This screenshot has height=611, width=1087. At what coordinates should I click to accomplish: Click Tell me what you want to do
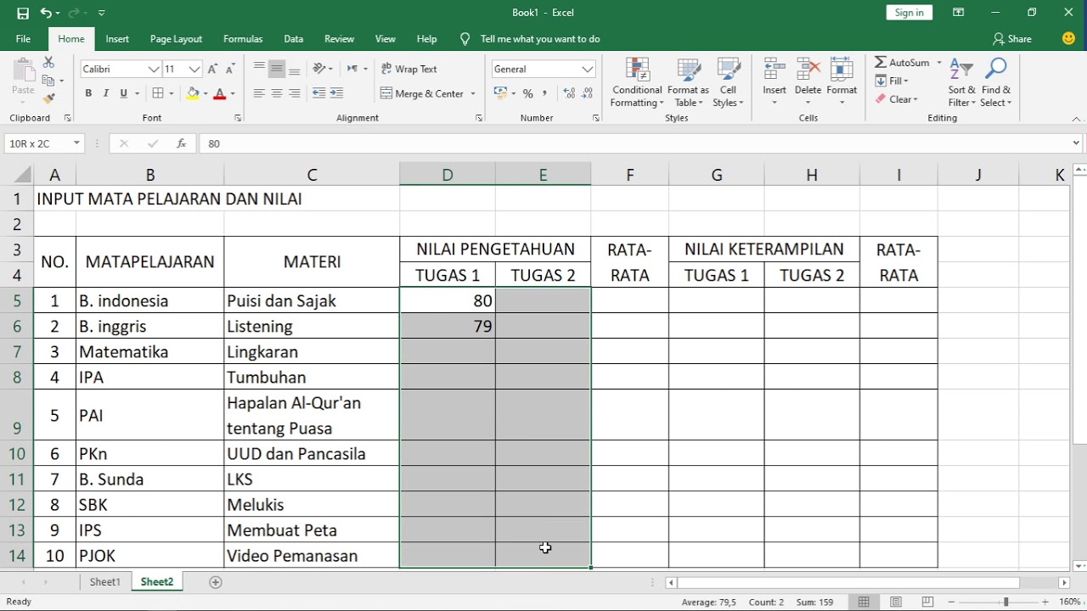coord(540,39)
